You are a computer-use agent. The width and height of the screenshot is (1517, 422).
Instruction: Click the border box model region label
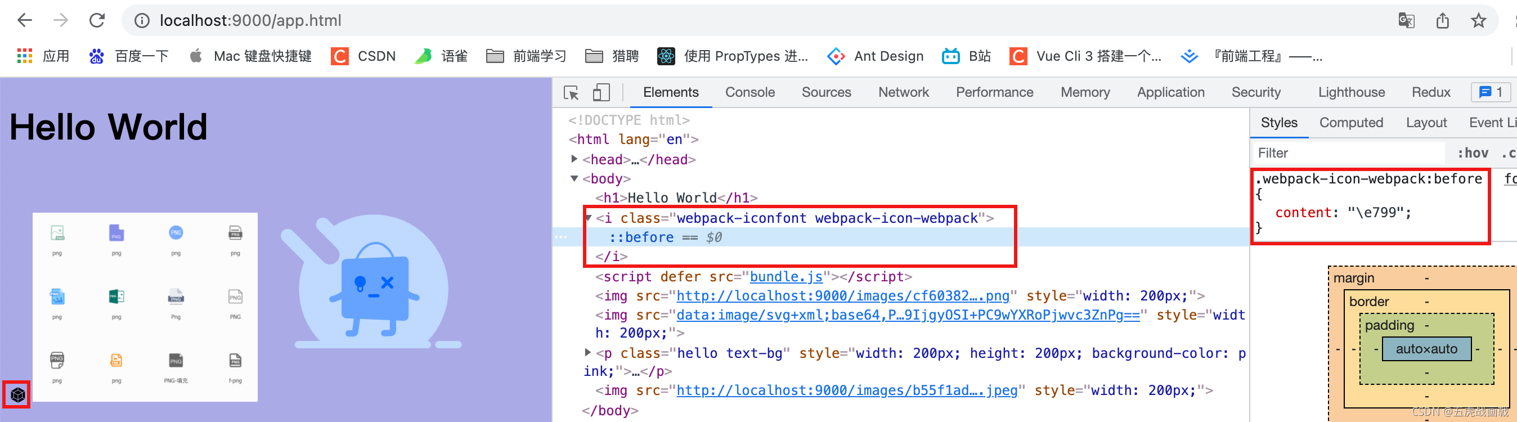click(x=1368, y=302)
